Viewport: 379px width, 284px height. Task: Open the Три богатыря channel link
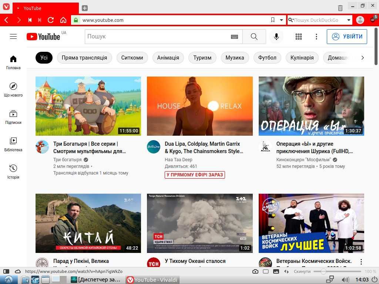coord(67,160)
